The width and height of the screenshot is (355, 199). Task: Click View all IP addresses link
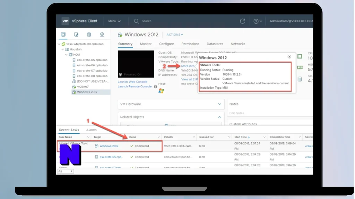[x=190, y=79]
